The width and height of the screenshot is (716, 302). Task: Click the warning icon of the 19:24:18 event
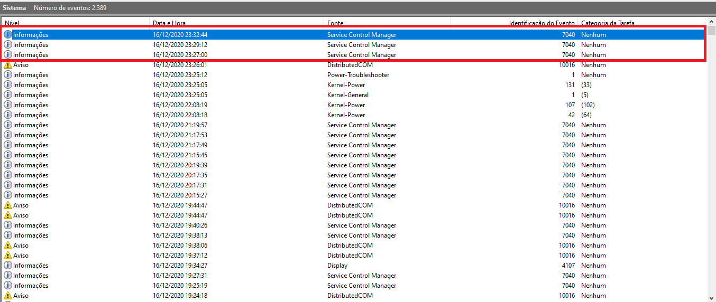tap(8, 296)
